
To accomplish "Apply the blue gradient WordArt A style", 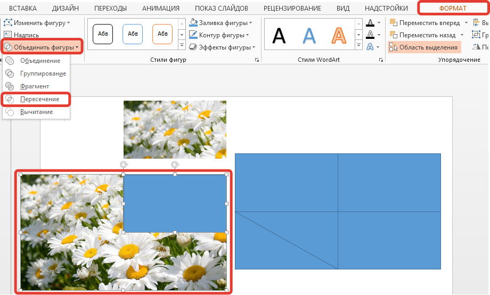I will pyautogui.click(x=309, y=36).
